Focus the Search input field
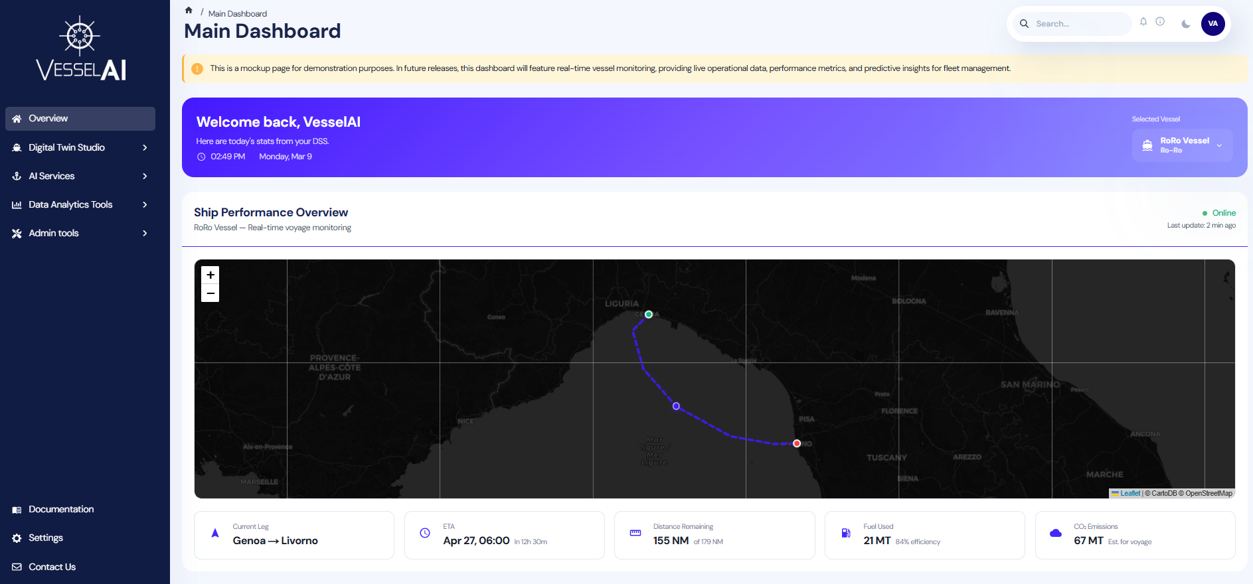This screenshot has width=1253, height=584. point(1079,24)
